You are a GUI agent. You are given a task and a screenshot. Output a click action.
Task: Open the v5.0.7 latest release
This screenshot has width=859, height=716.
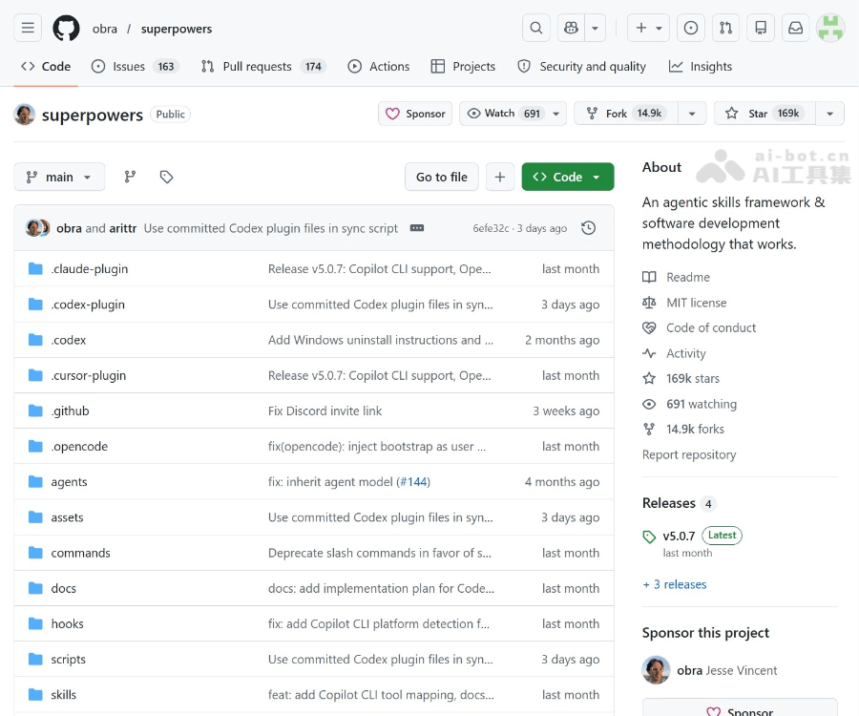tap(679, 536)
